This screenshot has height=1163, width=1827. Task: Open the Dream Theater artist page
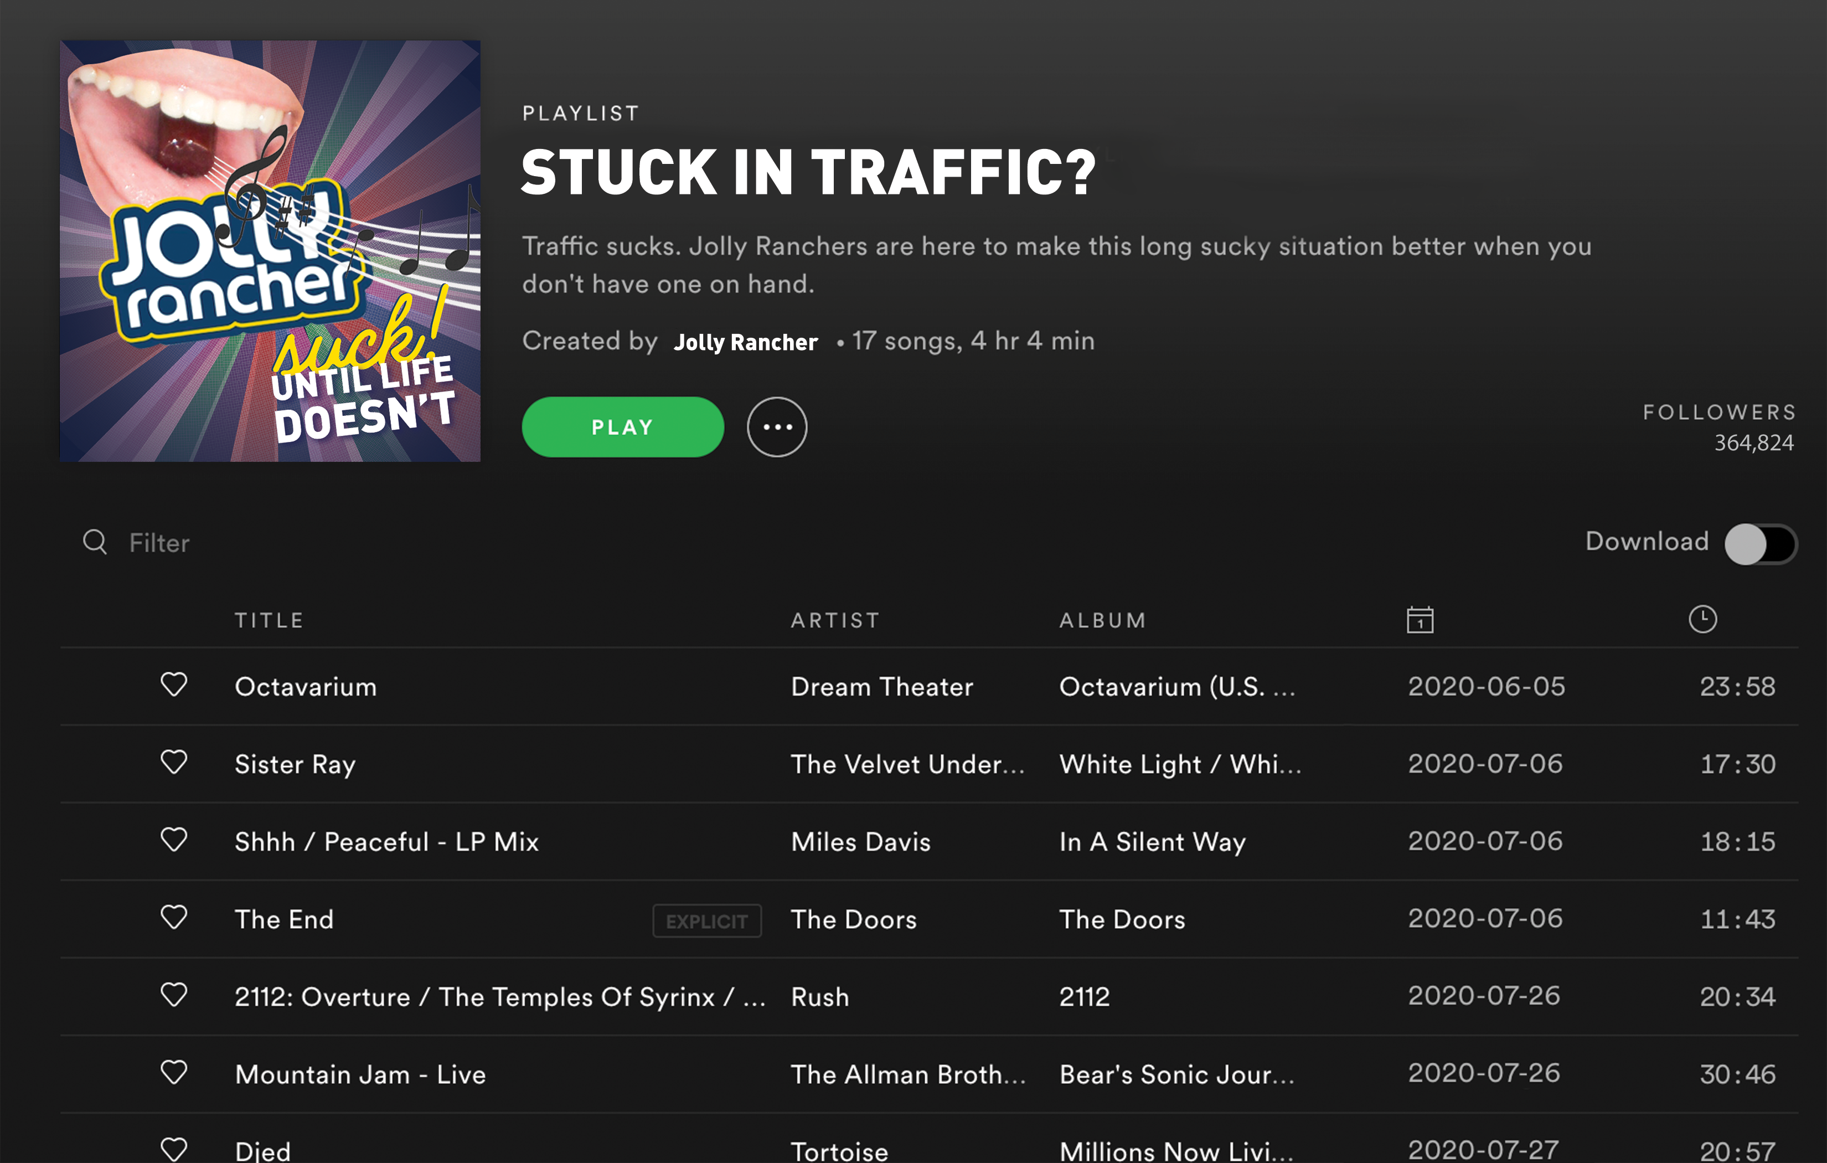(x=881, y=686)
